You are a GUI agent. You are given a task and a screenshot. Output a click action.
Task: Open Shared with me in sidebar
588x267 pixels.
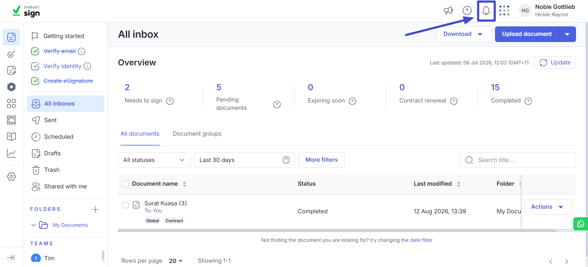(65, 187)
